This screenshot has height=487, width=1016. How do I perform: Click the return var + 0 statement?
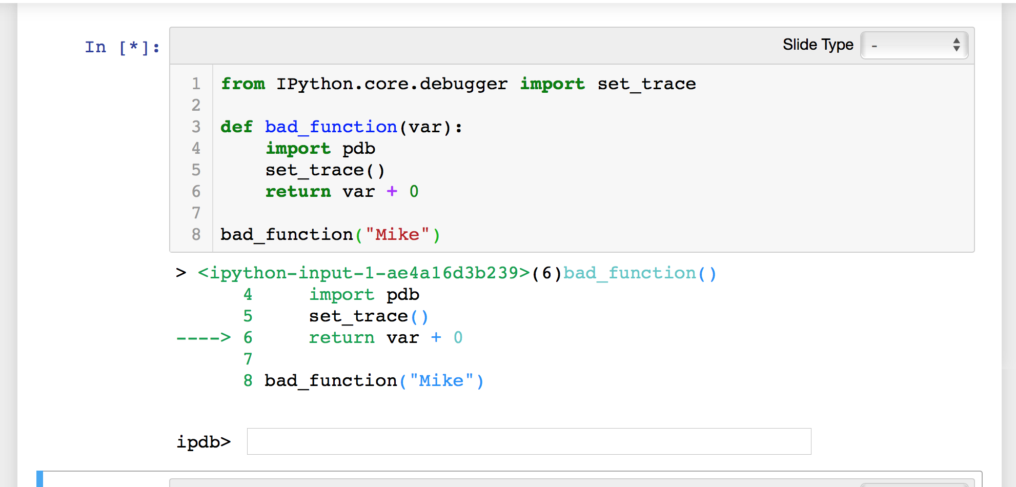[x=342, y=191]
